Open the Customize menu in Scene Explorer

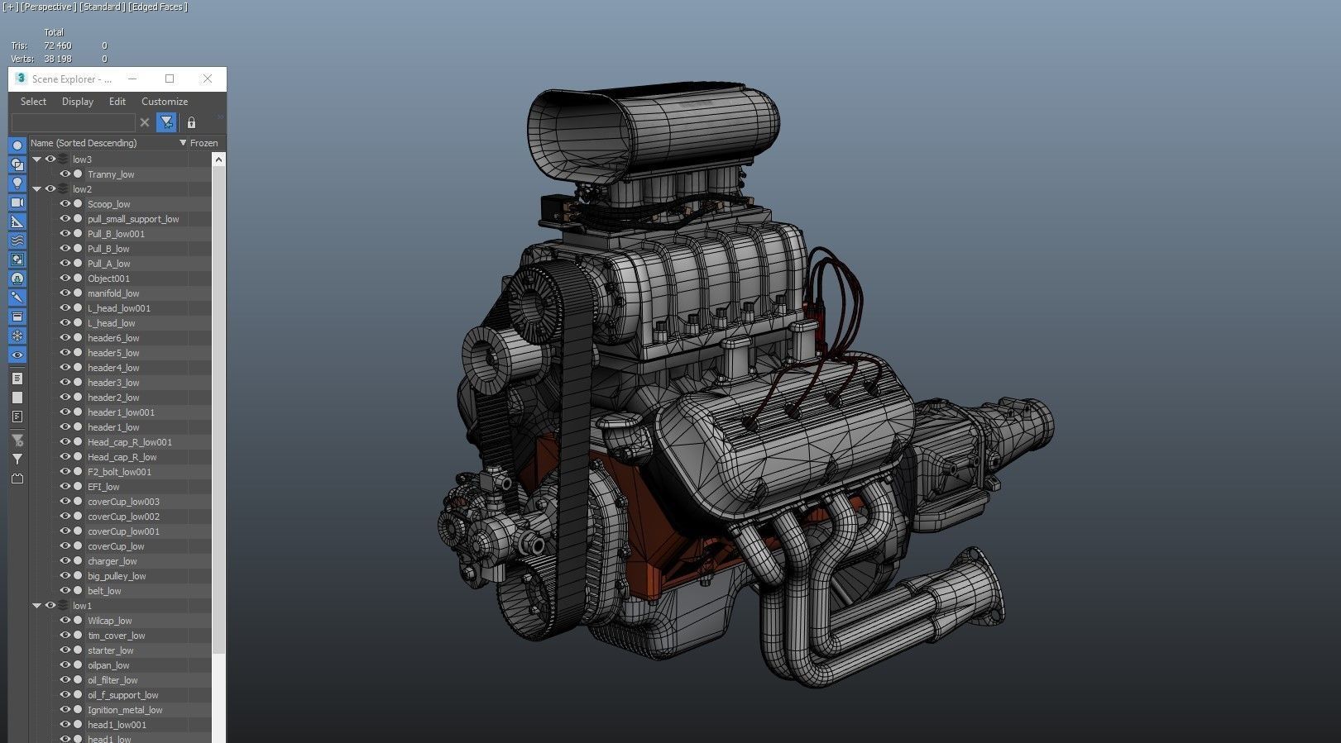pos(165,102)
